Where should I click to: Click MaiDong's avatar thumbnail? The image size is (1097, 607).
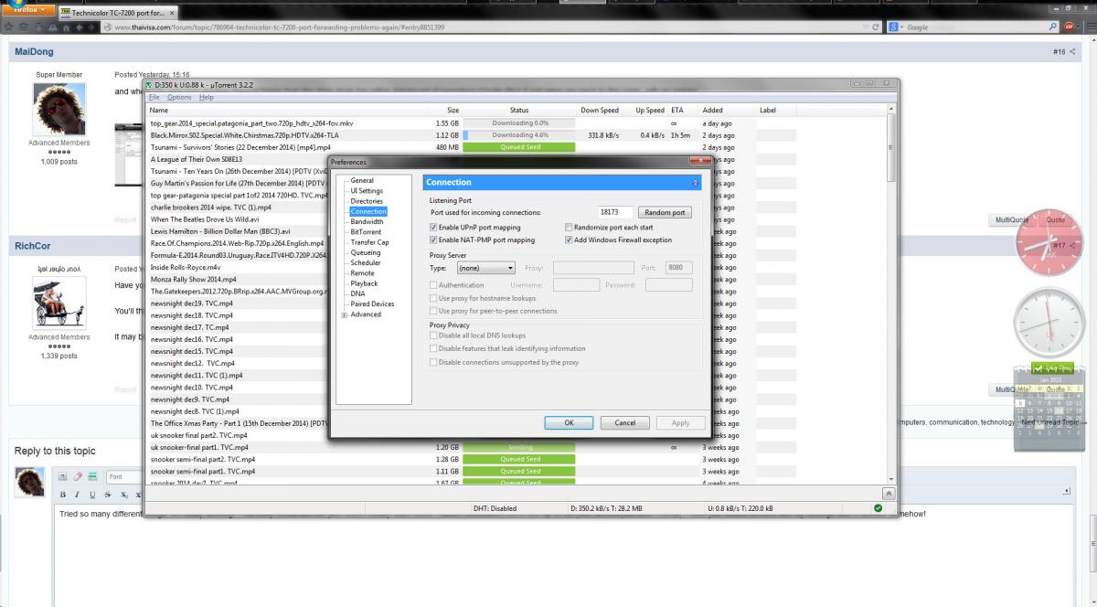59,109
